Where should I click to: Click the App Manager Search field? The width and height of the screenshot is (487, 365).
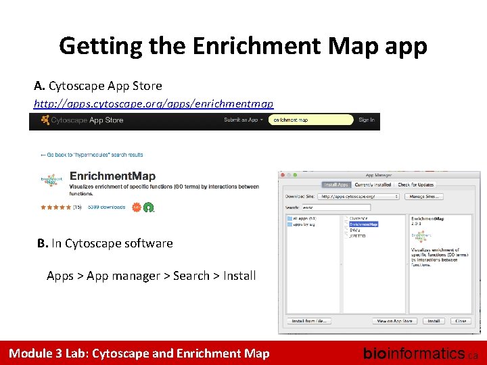coord(336,208)
